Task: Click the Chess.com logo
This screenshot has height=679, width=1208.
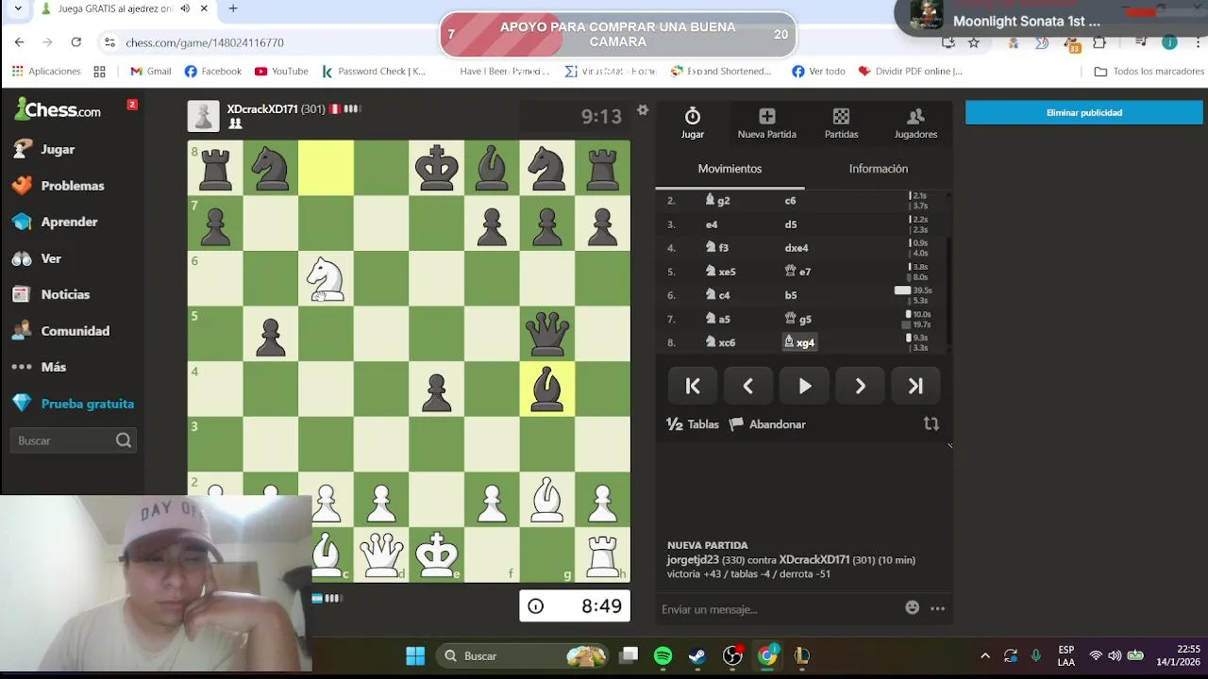Action: (x=58, y=109)
